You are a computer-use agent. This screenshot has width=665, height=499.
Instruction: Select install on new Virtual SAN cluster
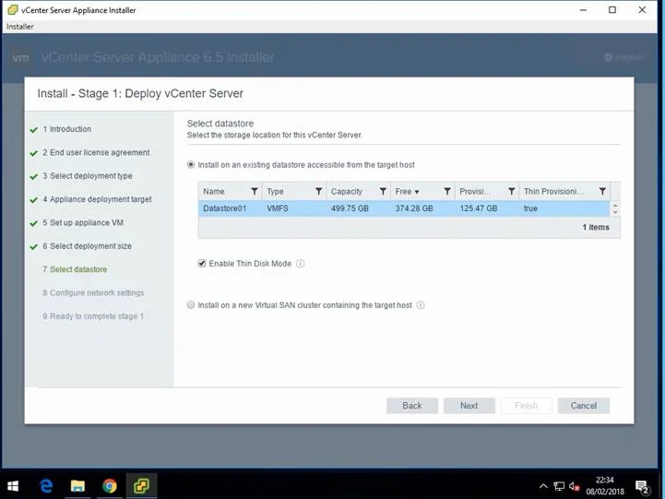click(191, 304)
